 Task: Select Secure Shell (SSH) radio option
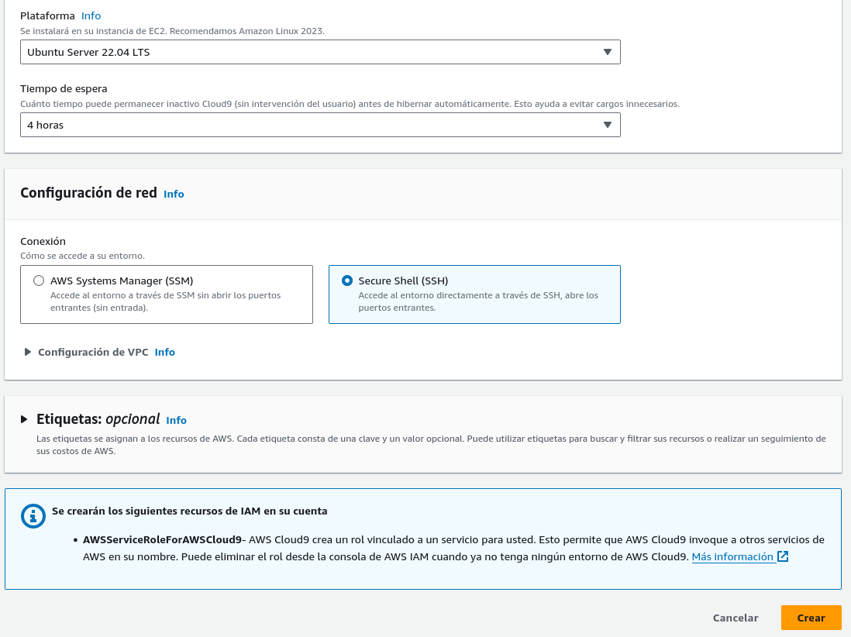pyautogui.click(x=347, y=281)
